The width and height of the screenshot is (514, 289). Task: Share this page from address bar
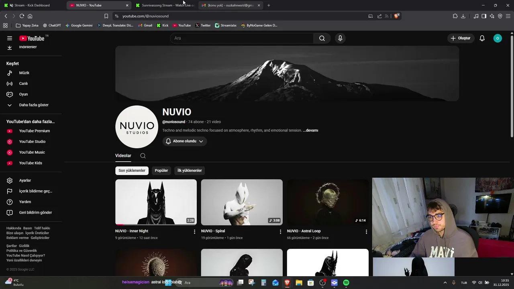tap(379, 16)
